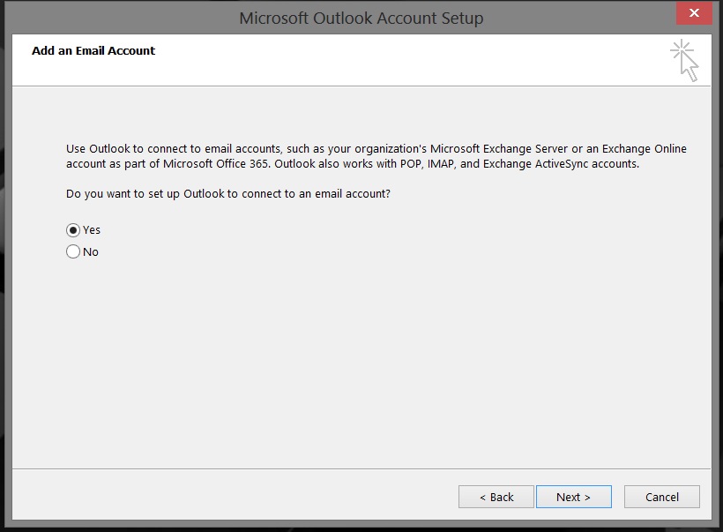723x532 pixels.
Task: Click the Yes label text
Action: [x=92, y=230]
